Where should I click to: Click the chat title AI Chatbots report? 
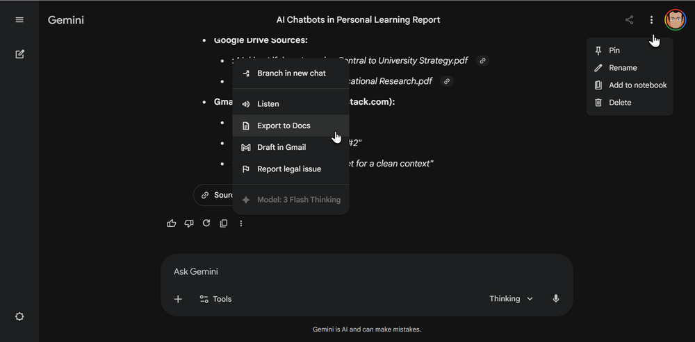[358, 20]
